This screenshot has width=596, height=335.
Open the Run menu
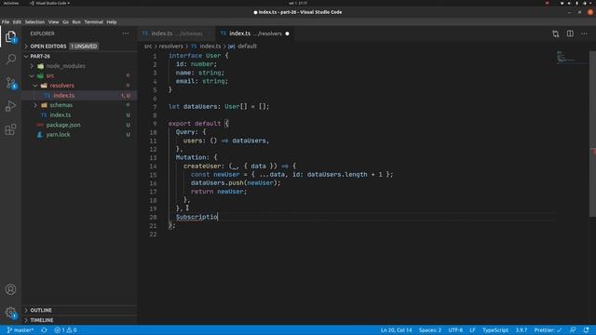point(76,22)
